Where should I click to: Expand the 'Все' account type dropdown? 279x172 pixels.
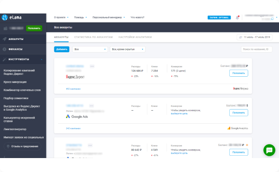click(90, 49)
